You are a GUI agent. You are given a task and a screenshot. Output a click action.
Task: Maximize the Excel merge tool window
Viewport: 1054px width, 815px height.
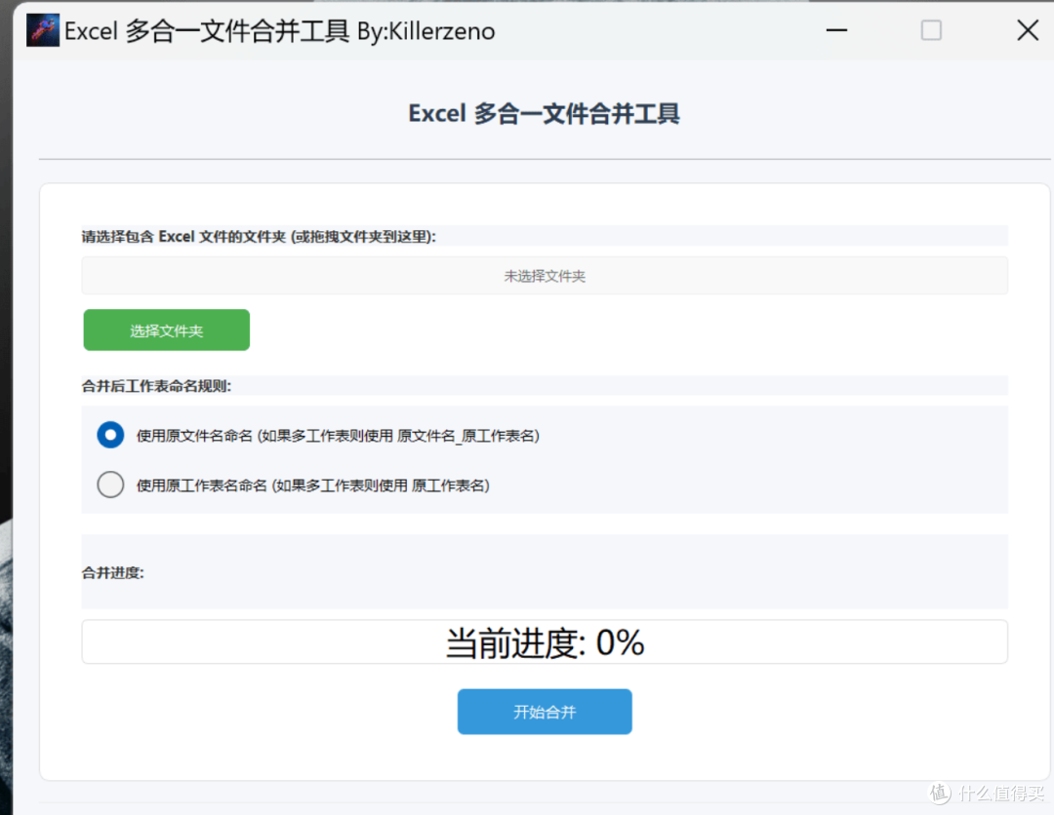click(931, 30)
